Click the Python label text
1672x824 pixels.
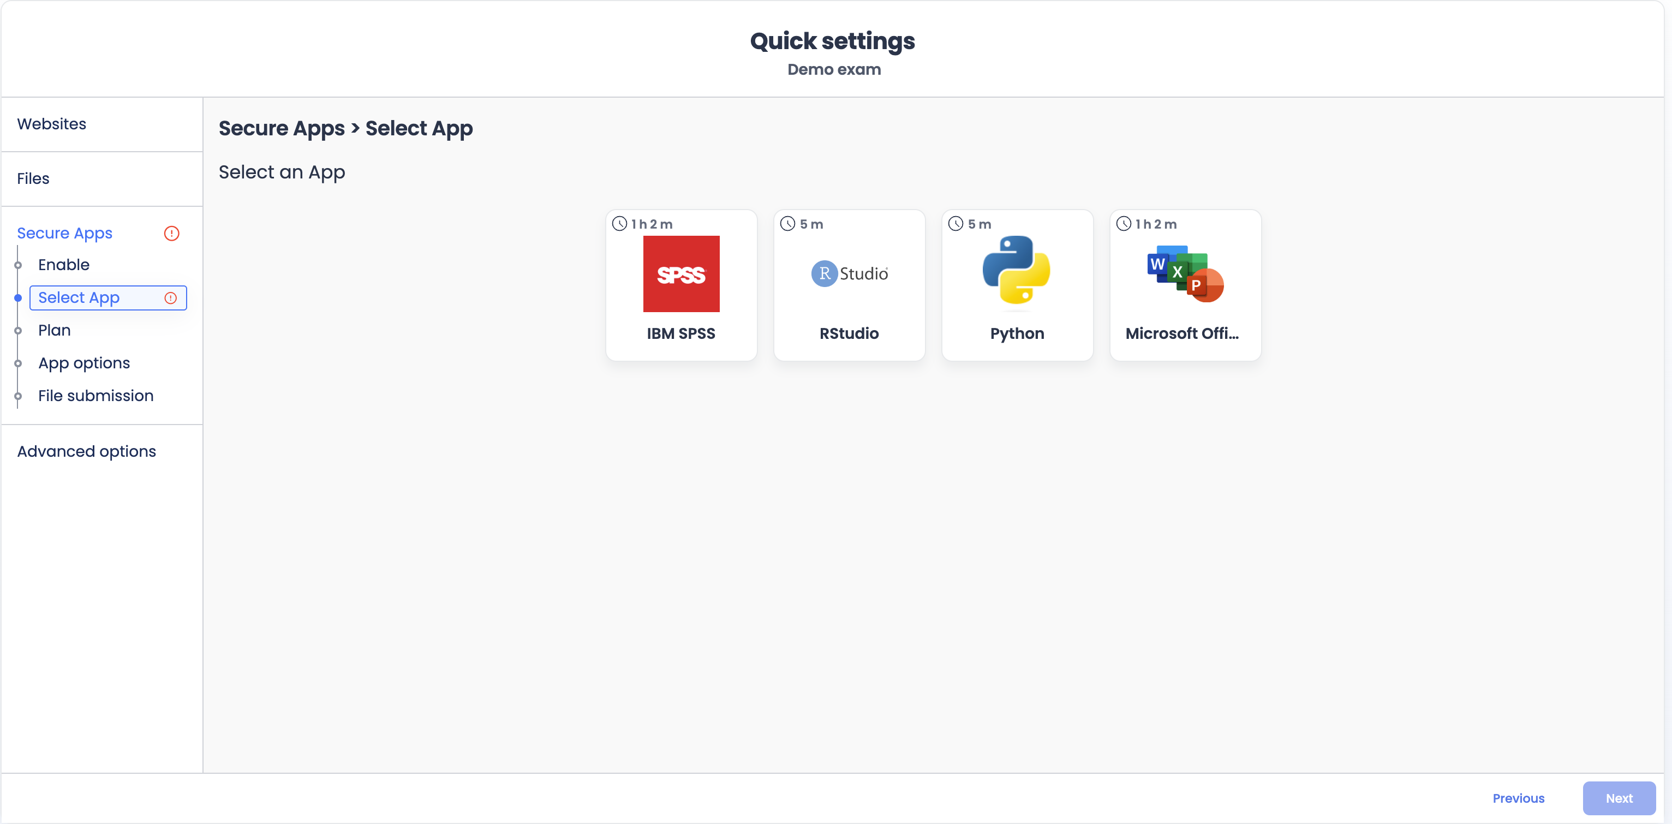coord(1017,333)
